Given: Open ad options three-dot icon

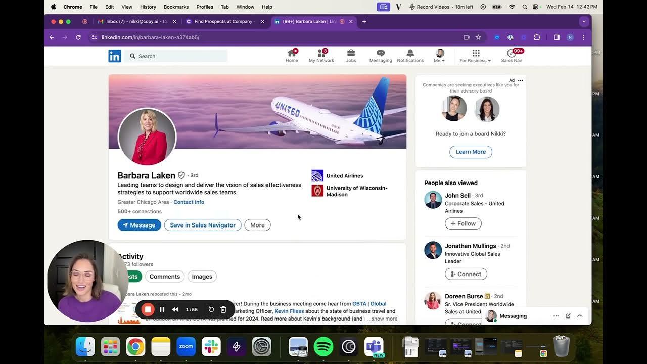Looking at the screenshot, I should pos(521,80).
